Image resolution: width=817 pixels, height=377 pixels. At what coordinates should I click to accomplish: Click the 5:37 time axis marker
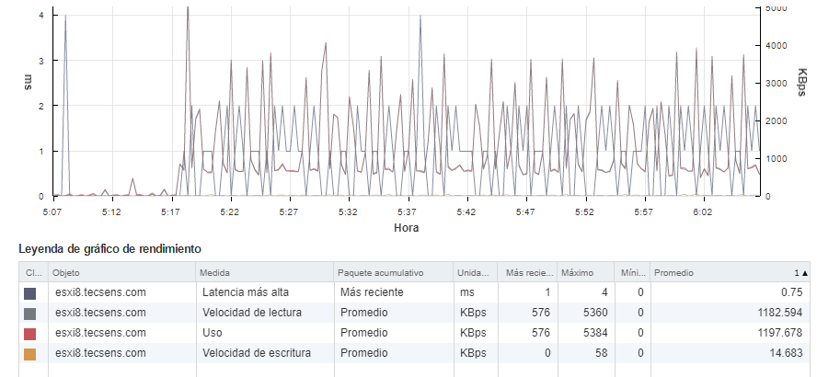[x=407, y=211]
